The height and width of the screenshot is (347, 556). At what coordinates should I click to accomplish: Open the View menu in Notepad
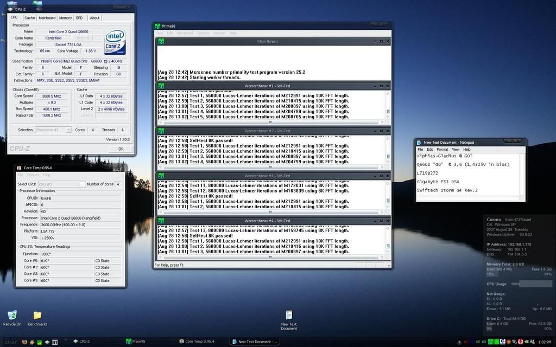point(456,150)
